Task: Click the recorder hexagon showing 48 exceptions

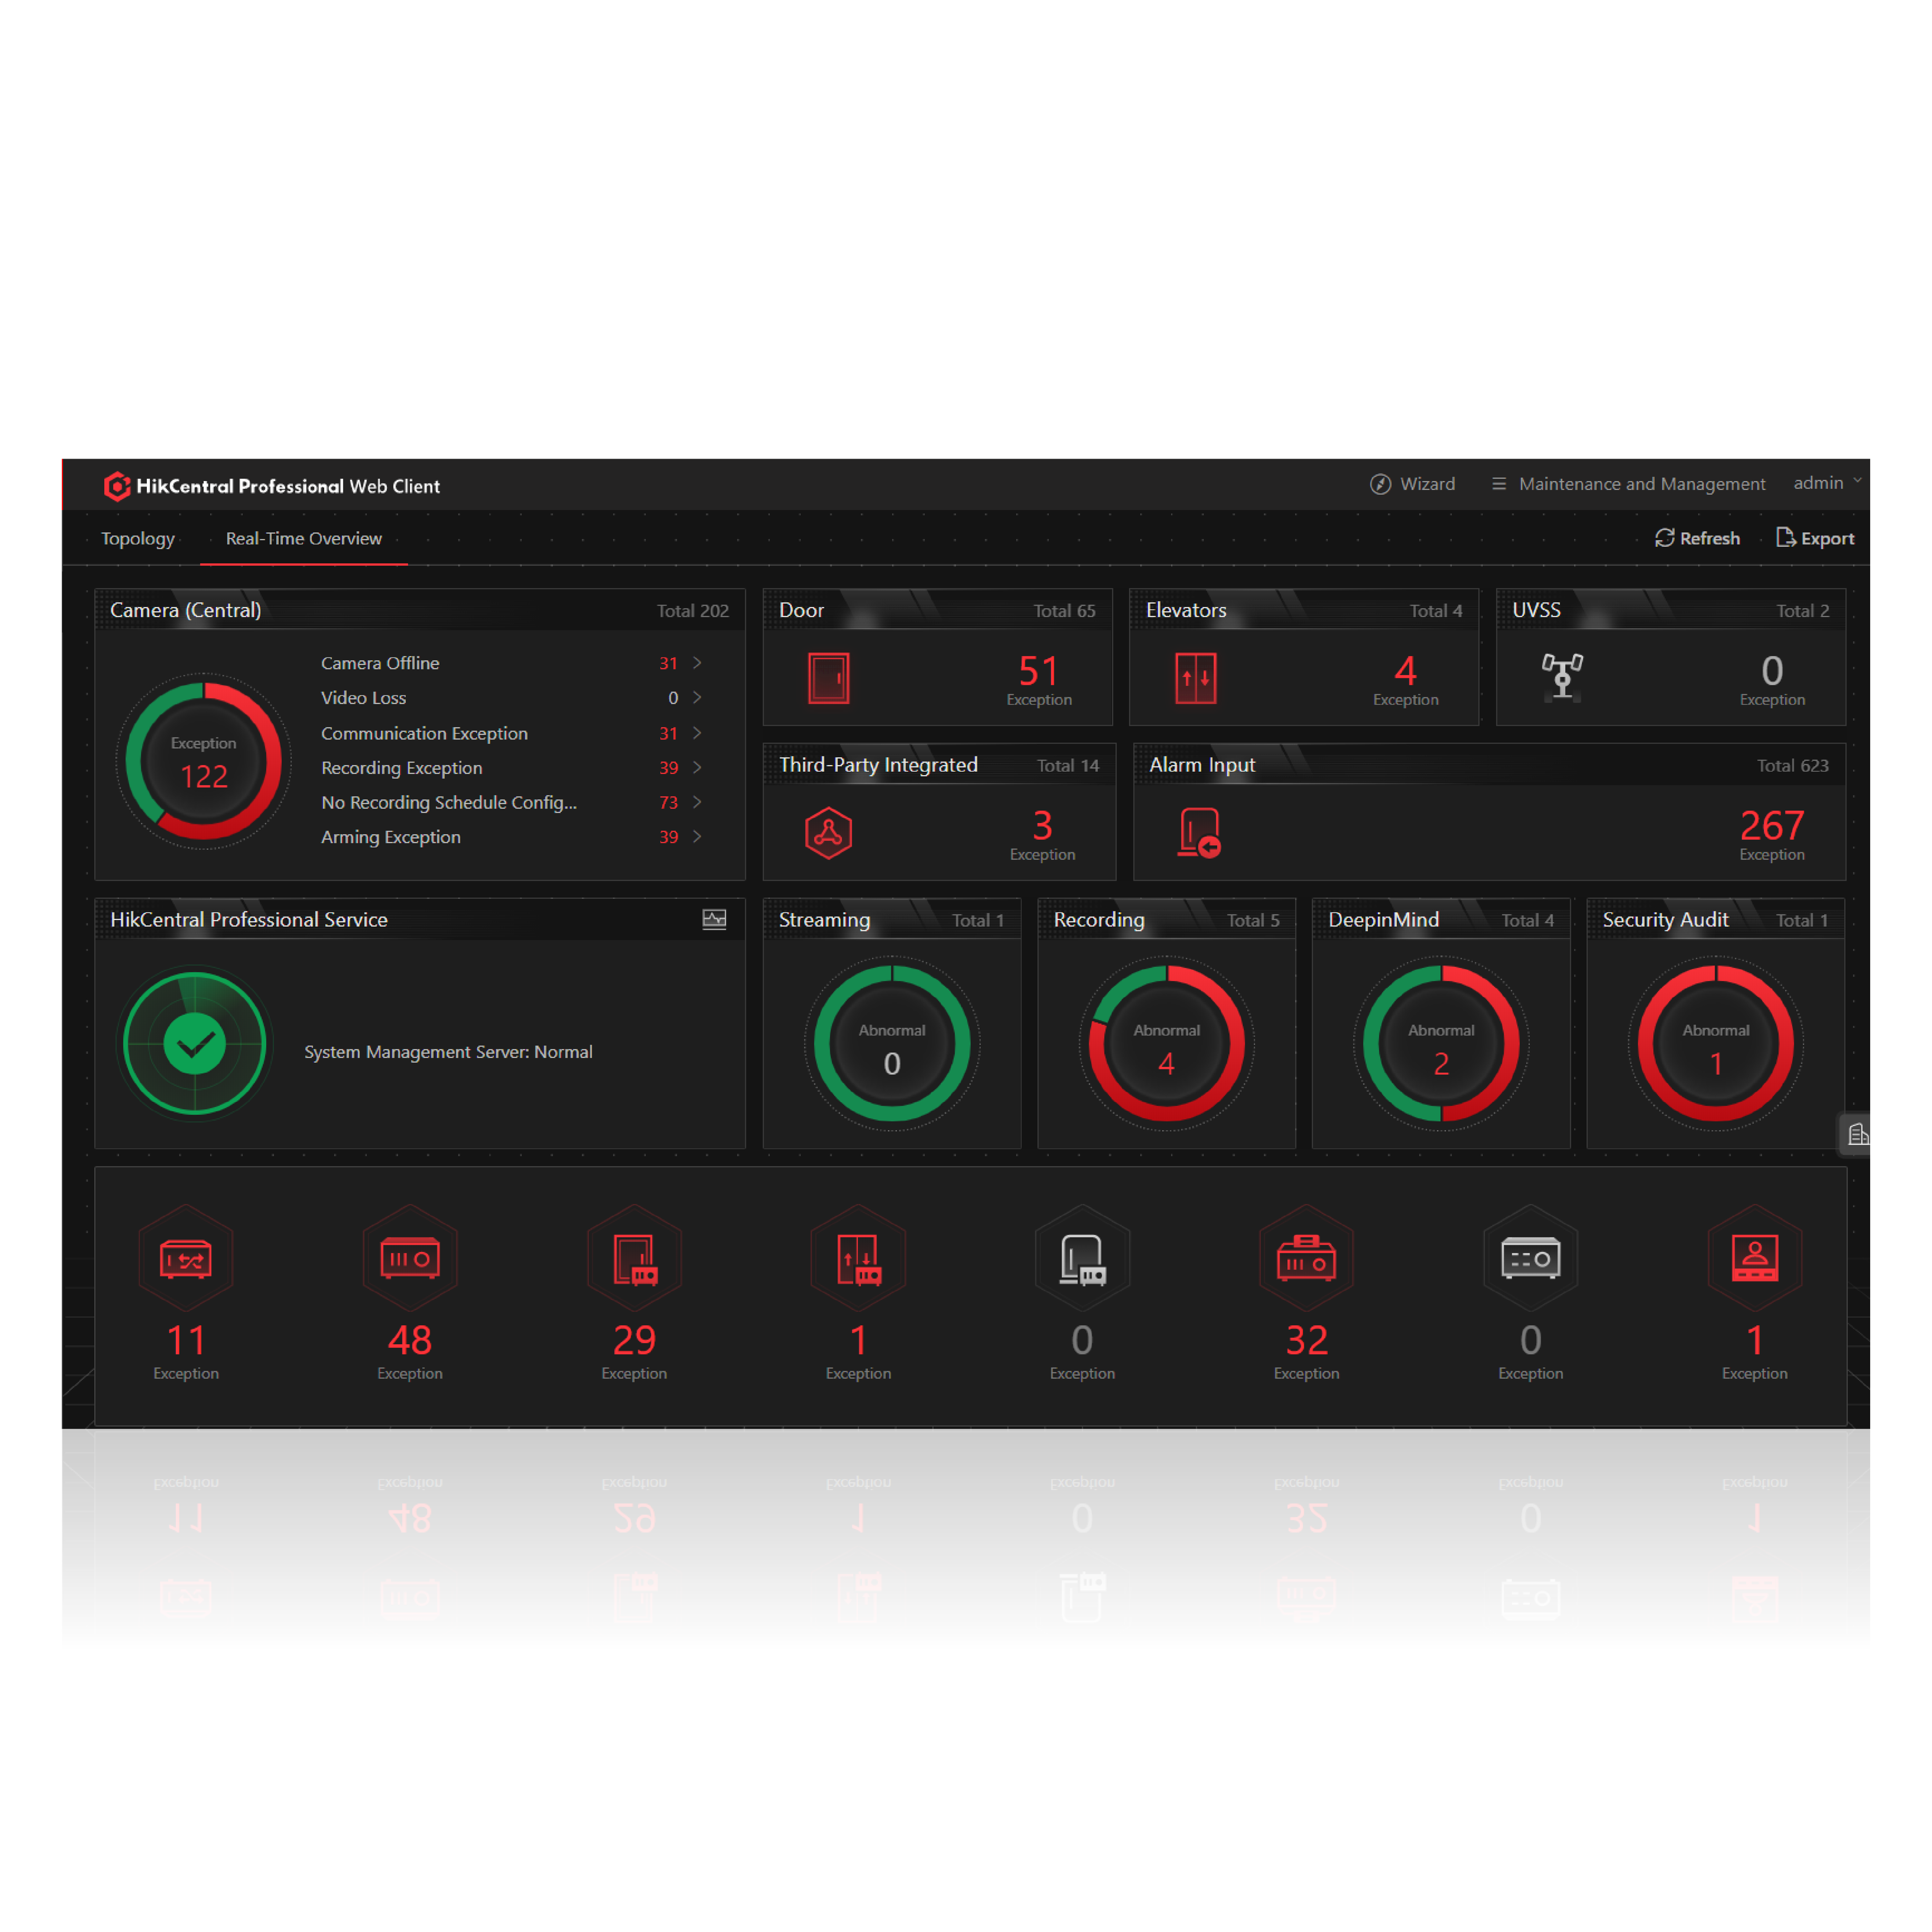Action: coord(410,1259)
